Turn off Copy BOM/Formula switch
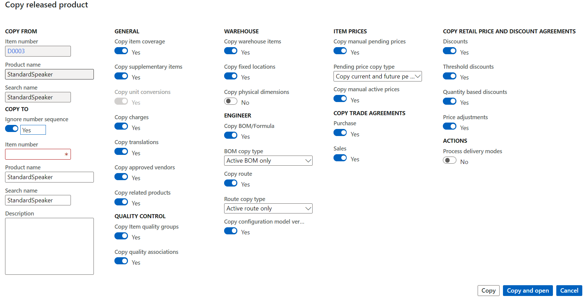 tap(231, 135)
